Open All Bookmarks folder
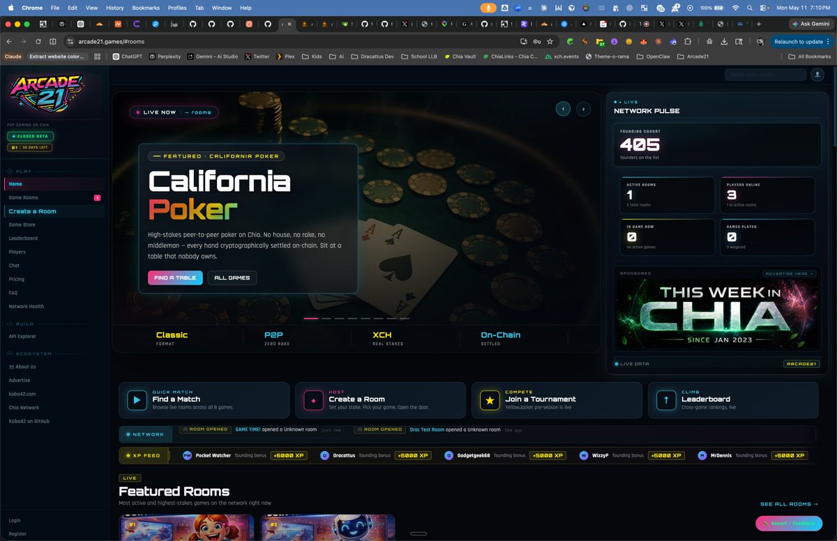Viewport: 837px width, 541px height. point(810,56)
